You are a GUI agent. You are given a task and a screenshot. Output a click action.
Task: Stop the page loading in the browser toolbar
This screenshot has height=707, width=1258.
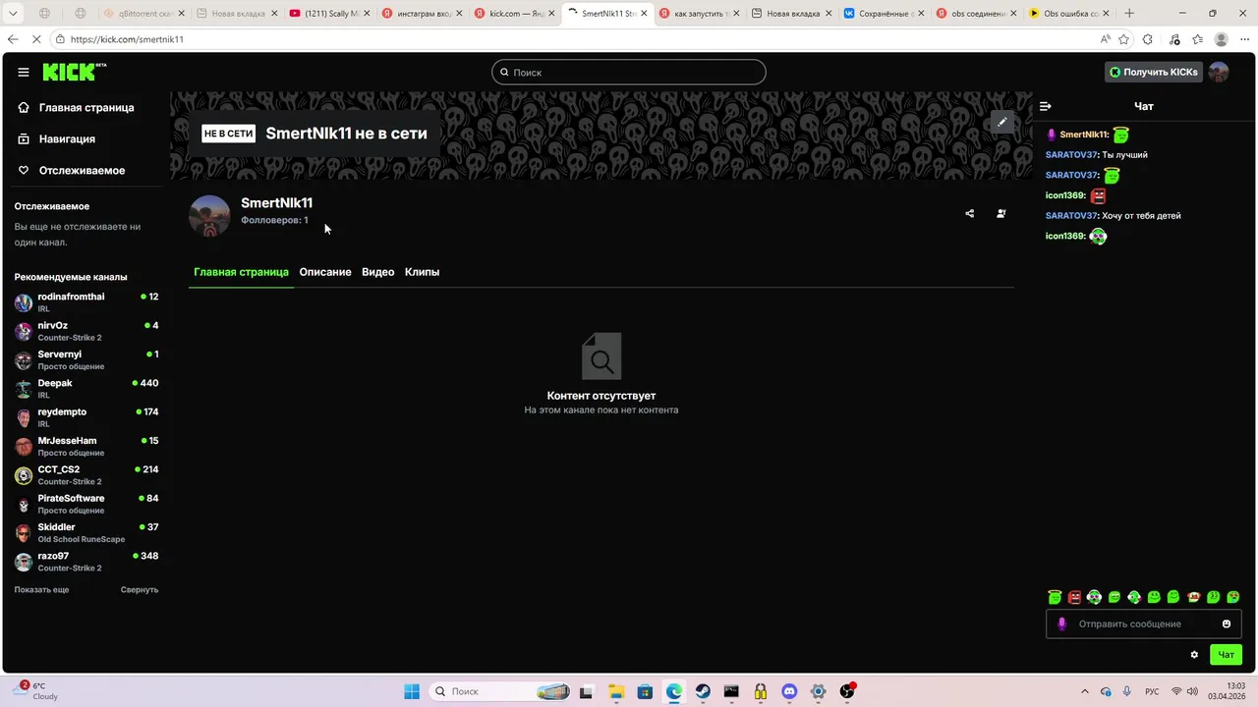36,39
